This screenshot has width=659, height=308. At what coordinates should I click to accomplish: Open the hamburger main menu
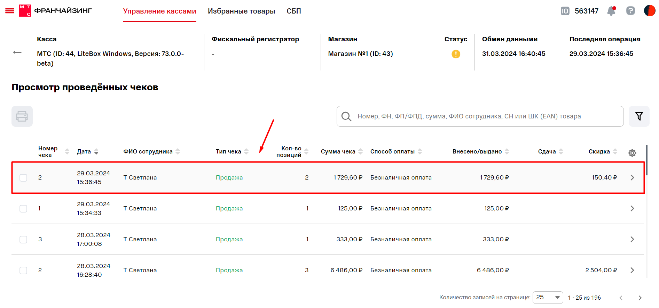[10, 11]
